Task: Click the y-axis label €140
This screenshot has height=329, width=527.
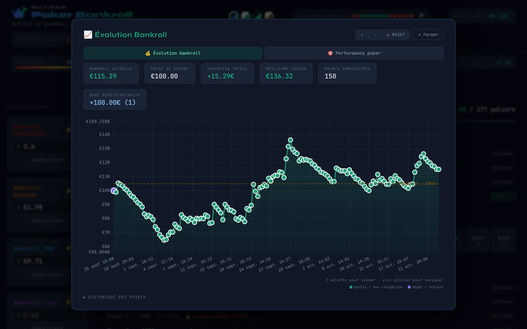Action: point(105,134)
